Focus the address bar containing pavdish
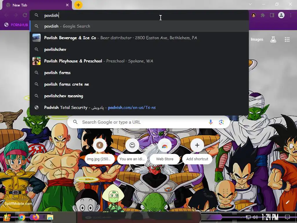Image resolution: width=297 pixels, height=223 pixels. click(x=139, y=15)
